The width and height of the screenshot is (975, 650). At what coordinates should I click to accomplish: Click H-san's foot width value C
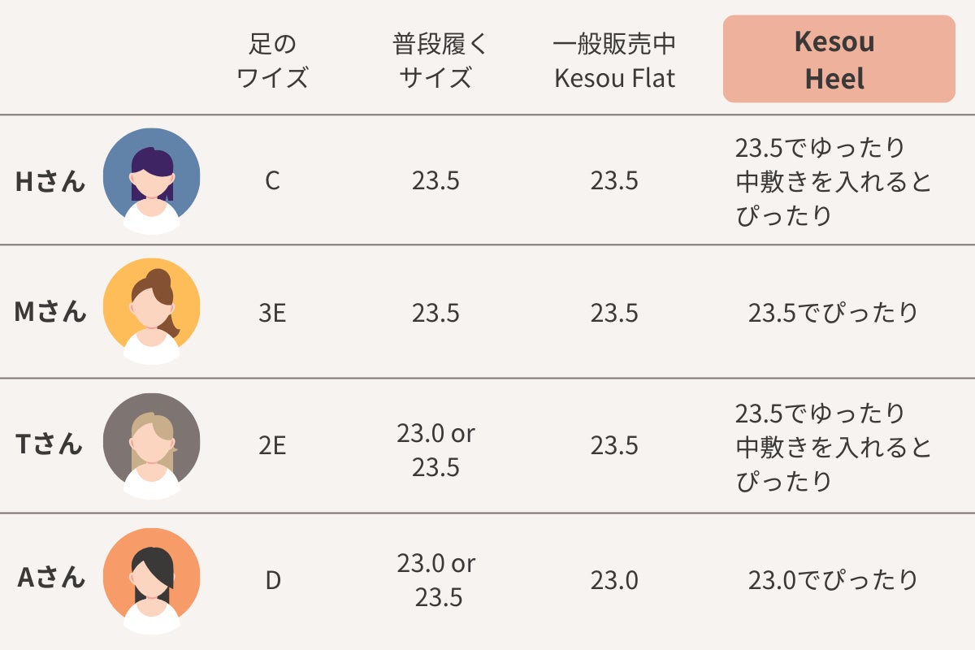coord(272,181)
